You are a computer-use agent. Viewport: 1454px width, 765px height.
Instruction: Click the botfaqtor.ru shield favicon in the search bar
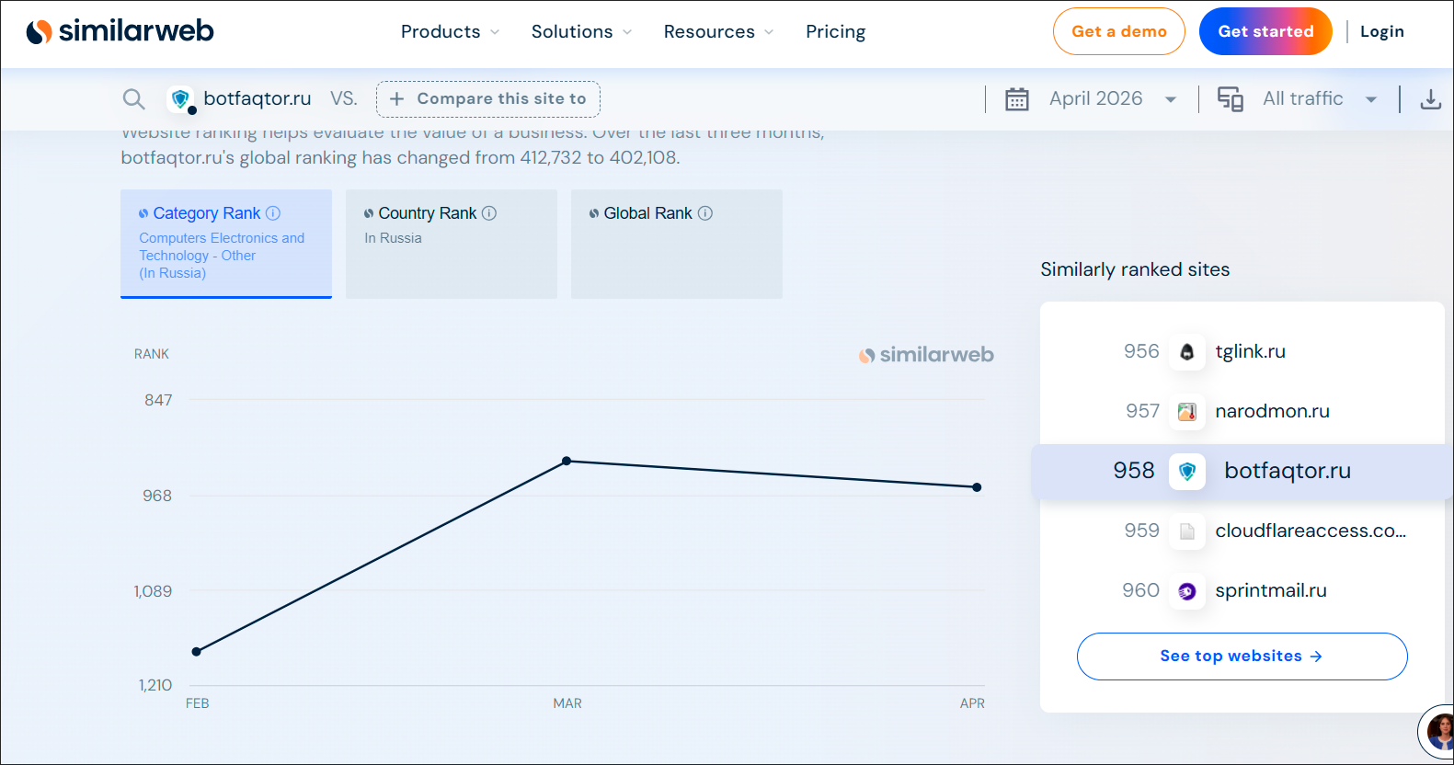[180, 99]
